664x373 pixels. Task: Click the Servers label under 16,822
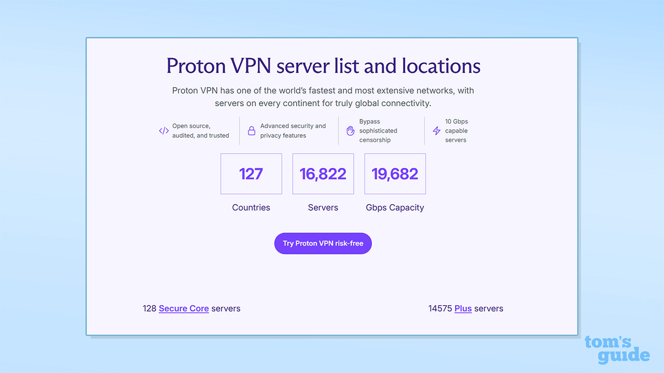tap(323, 207)
